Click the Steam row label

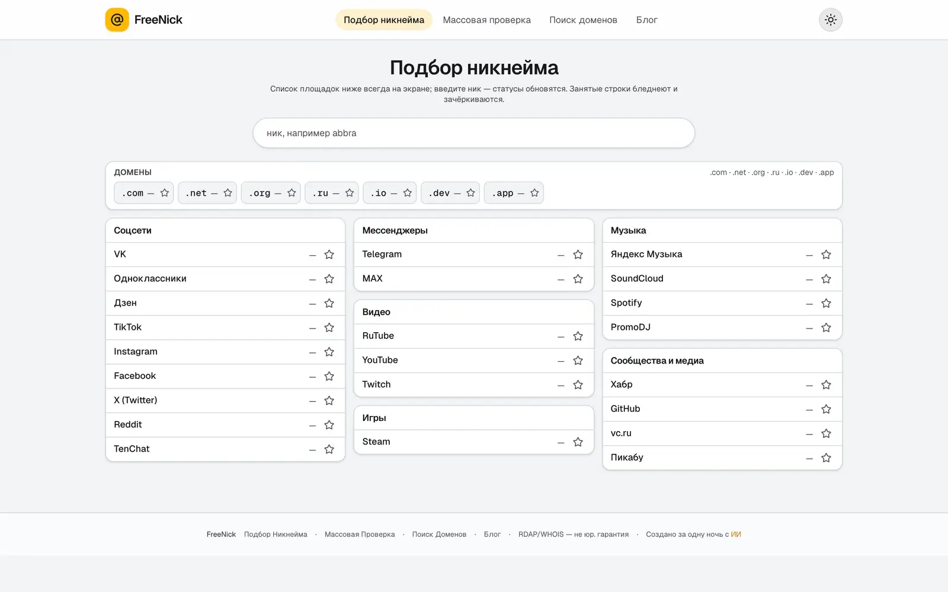point(376,442)
